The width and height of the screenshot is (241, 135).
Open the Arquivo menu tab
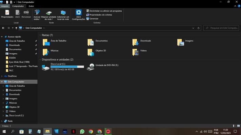pyautogui.click(x=5, y=6)
